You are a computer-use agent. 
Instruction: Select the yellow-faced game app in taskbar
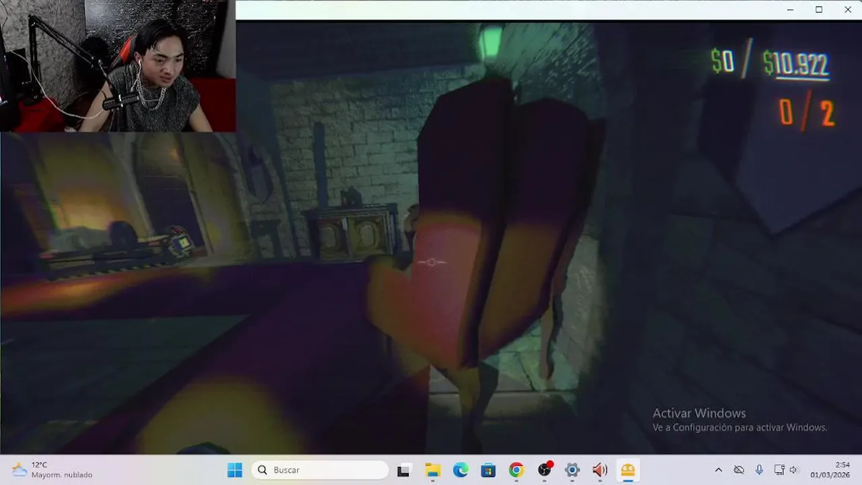point(628,470)
